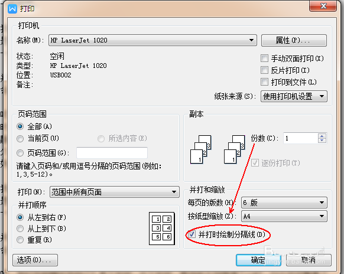
Task: Enable 手动双面打印 checkbox
Action: (264, 58)
